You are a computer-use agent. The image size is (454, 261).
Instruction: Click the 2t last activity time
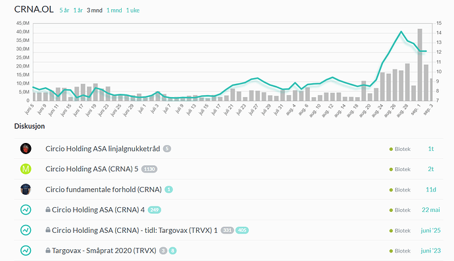click(x=431, y=169)
